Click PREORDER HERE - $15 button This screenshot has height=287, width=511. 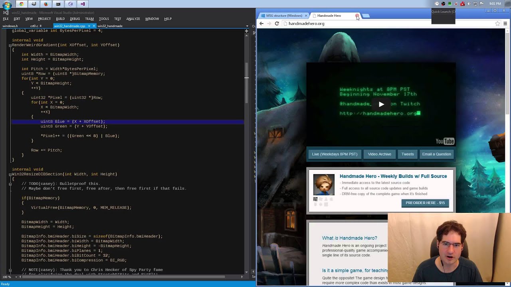(x=425, y=203)
